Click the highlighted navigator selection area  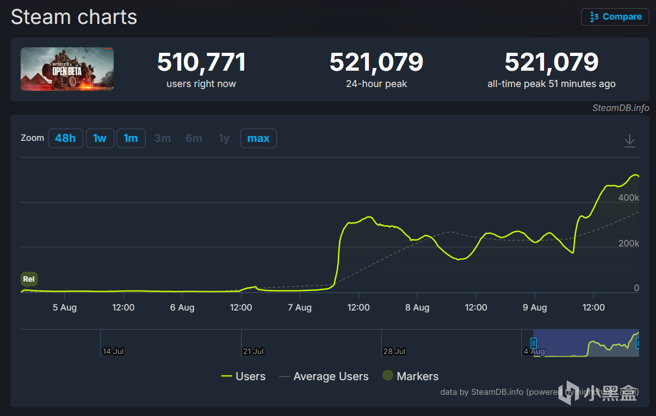point(586,343)
